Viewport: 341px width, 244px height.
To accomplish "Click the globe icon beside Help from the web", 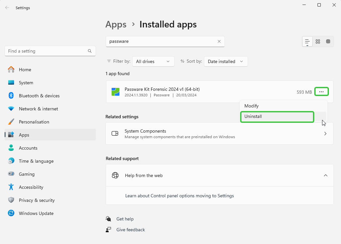I will point(115,175).
